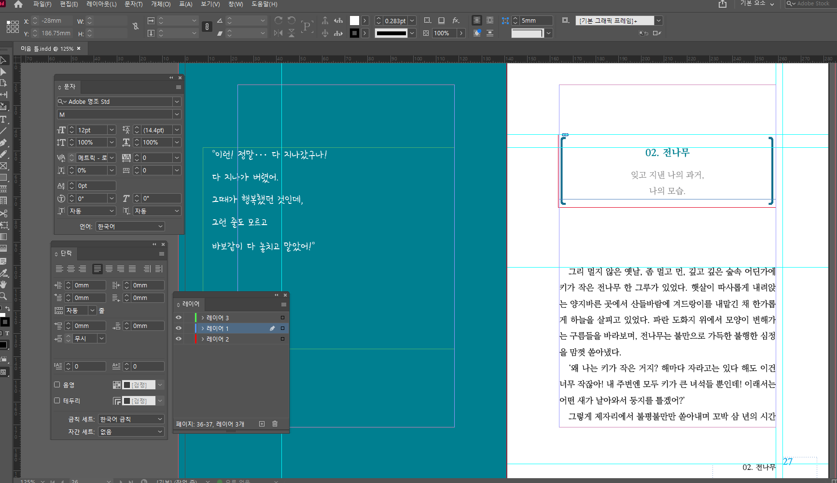Open the 금칙 세트 dropdown
This screenshot has height=483, width=837.
click(131, 419)
